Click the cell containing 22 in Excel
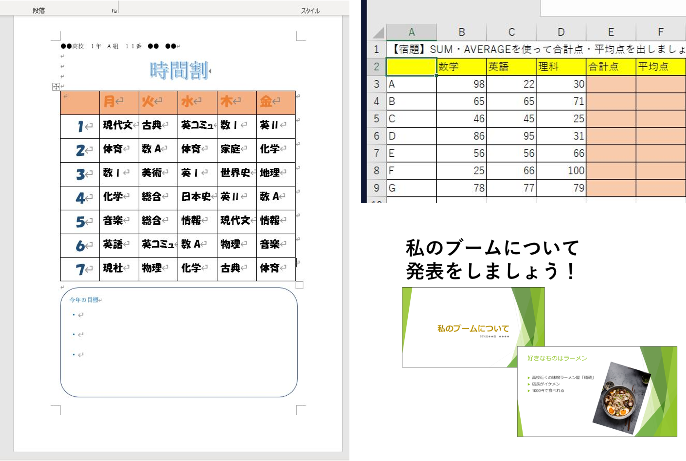 511,84
